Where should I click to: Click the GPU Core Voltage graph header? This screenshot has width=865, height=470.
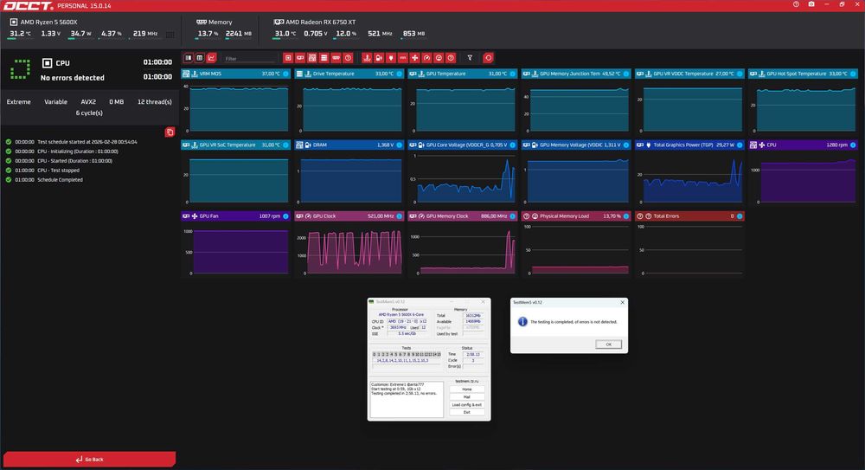pos(463,145)
